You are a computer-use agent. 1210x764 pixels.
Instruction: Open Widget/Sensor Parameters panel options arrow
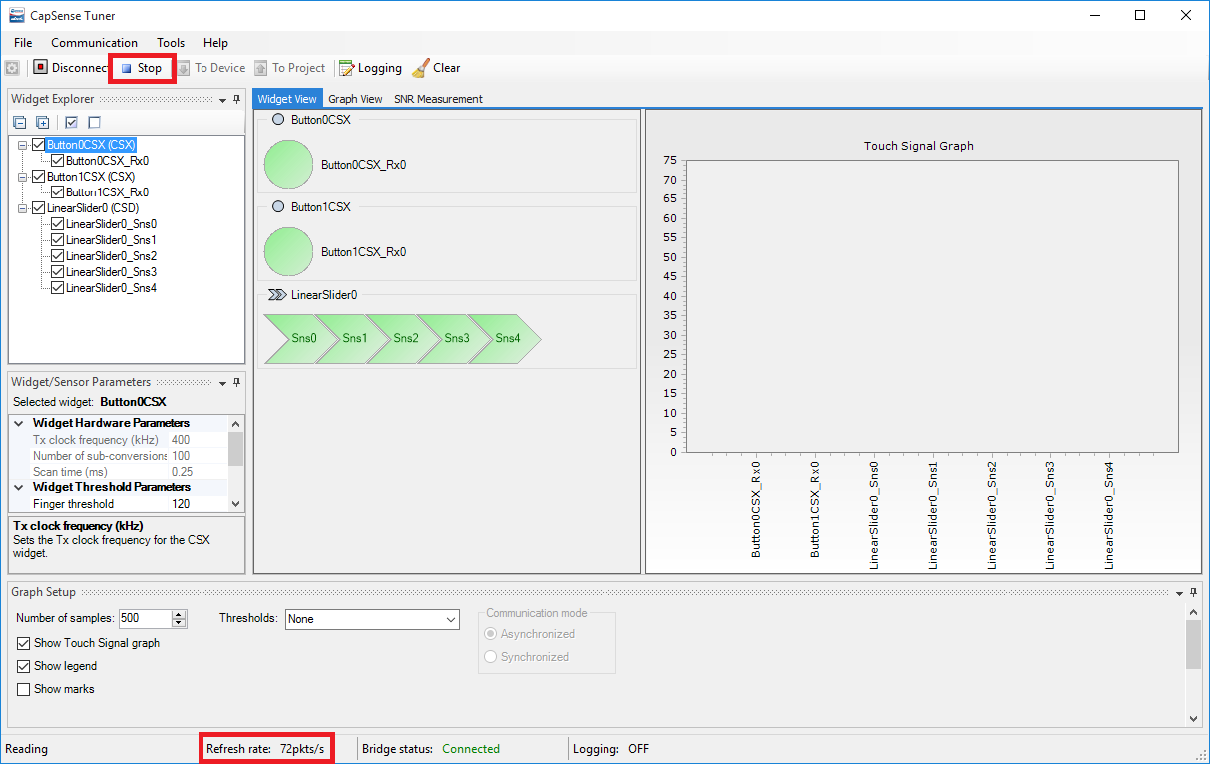222,382
